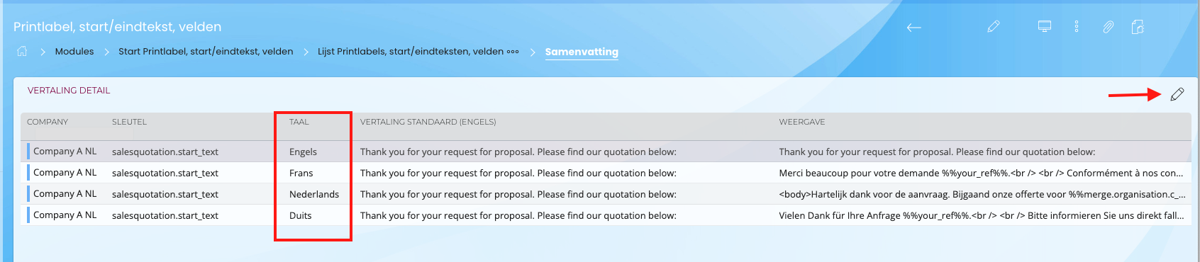This screenshot has width=1200, height=262.
Task: Expand breadcrumb ellipsis after velden
Action: point(513,52)
